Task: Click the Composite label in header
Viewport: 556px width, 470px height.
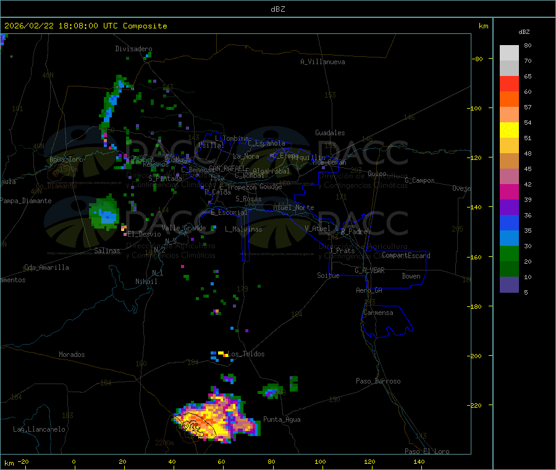Action: pos(145,26)
